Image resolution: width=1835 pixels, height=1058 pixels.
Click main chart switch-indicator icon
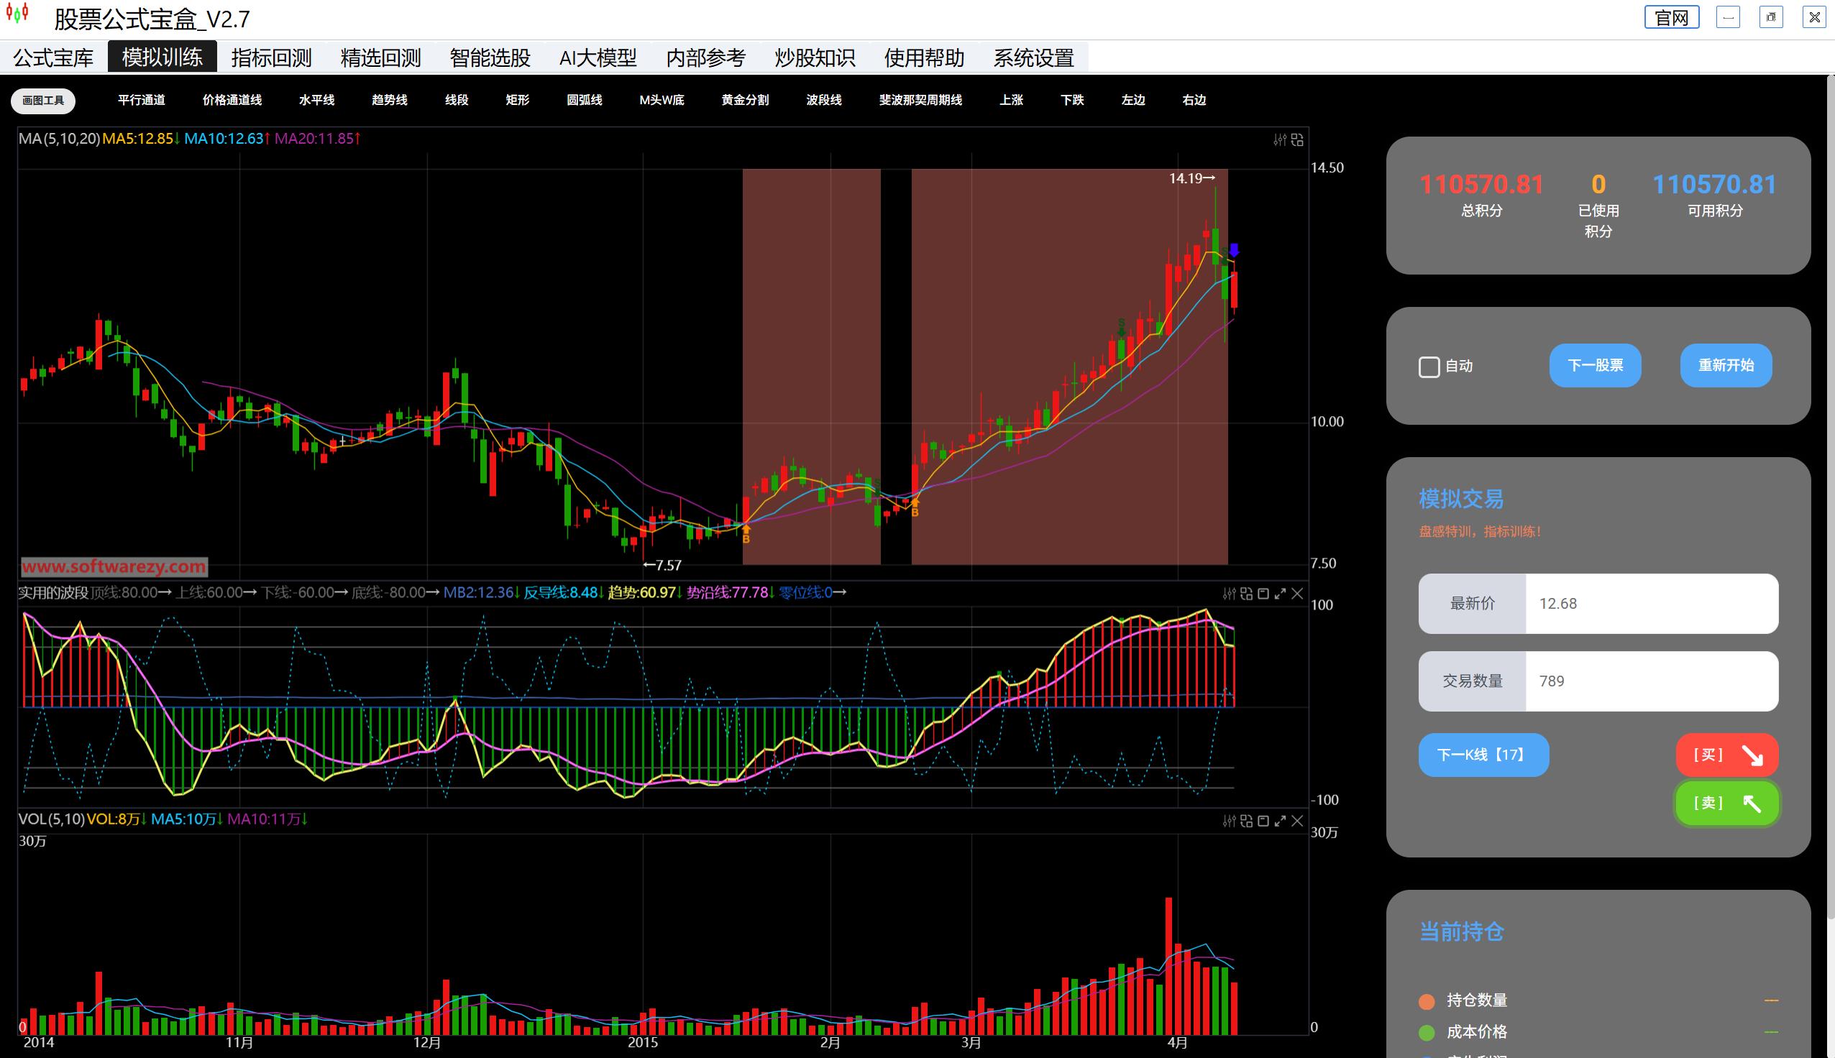(x=1297, y=139)
